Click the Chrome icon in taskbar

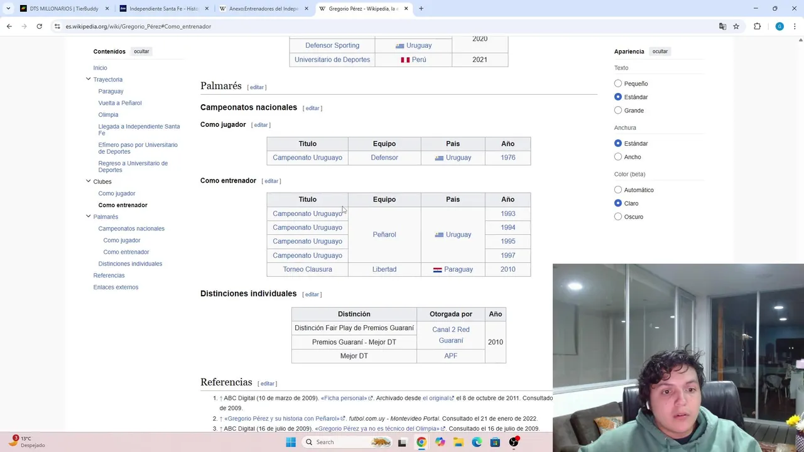click(421, 442)
